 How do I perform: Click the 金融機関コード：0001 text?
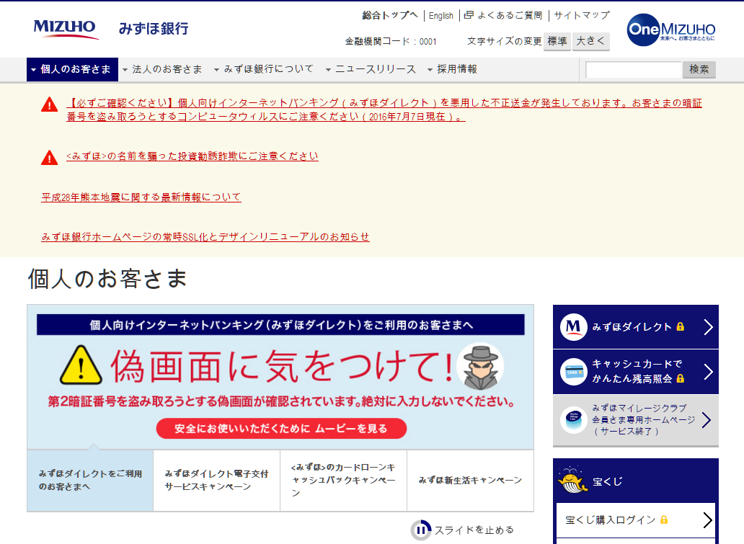point(391,42)
